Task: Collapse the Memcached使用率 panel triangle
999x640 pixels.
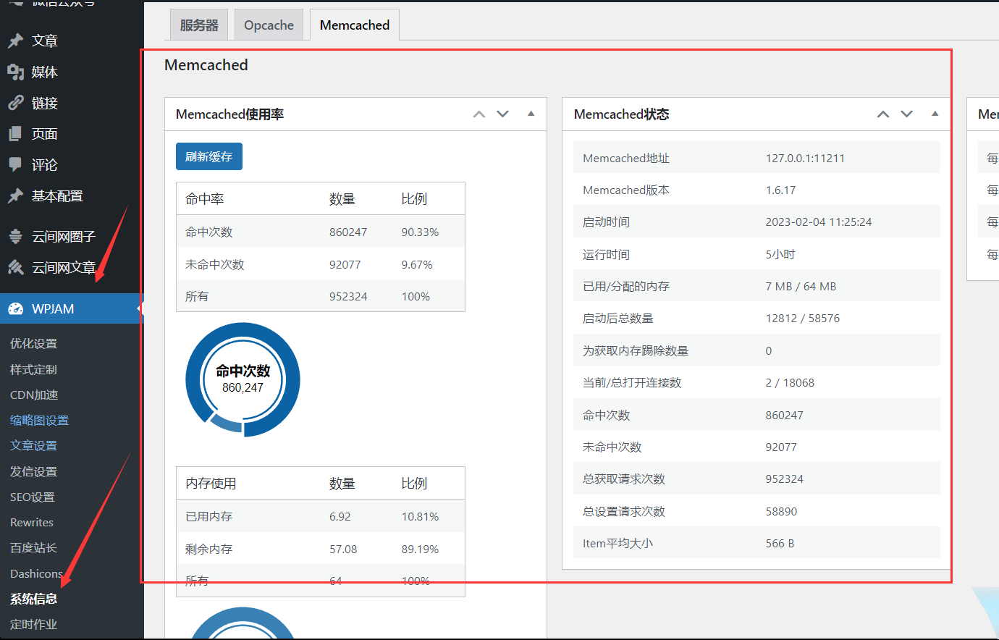Action: point(531,114)
